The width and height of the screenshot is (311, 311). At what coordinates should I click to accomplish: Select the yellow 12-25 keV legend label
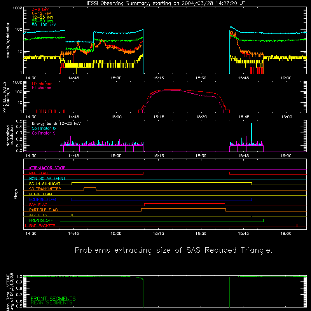(43, 17)
